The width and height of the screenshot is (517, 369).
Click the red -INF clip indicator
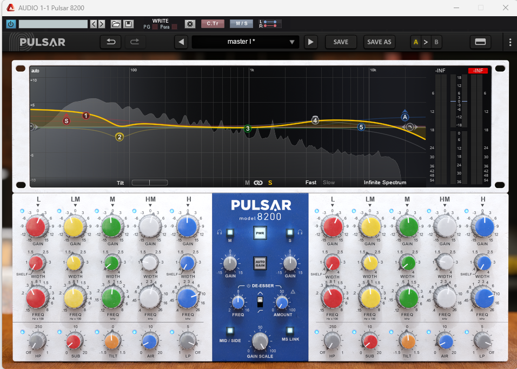point(478,71)
